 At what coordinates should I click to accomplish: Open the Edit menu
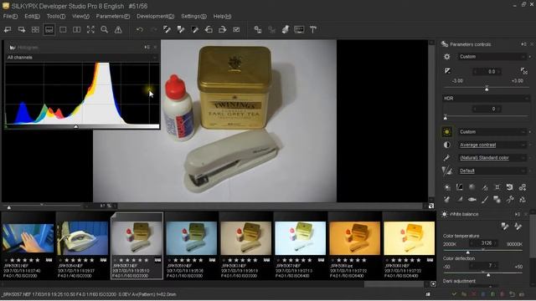coord(32,16)
